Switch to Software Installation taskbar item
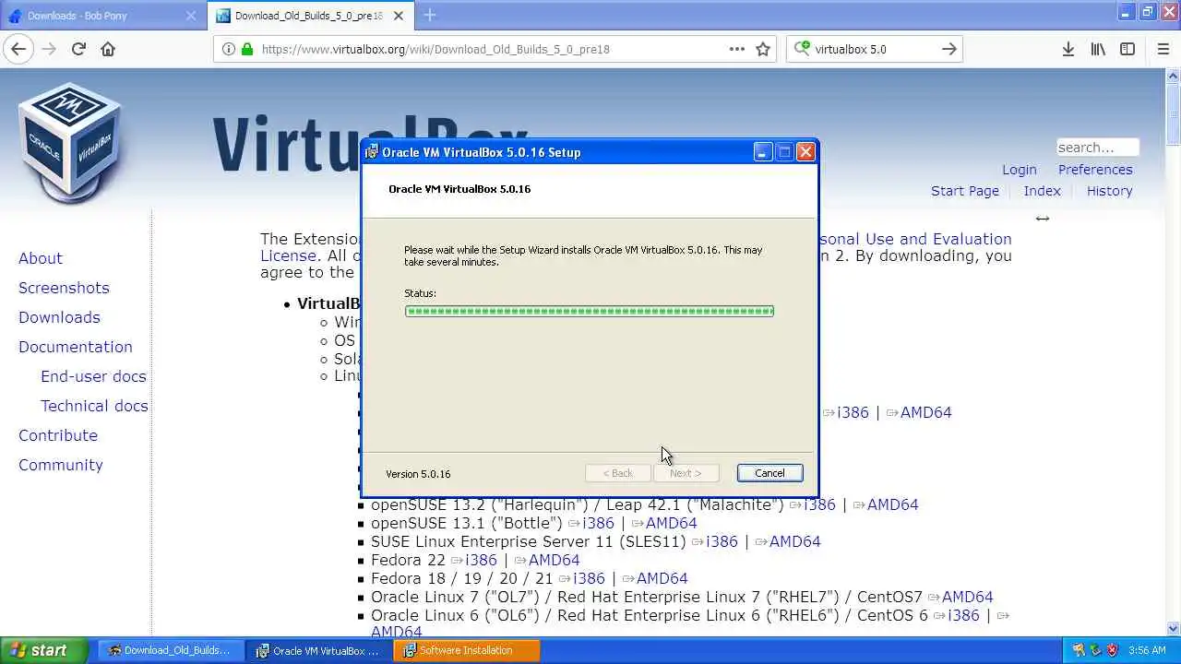Screen dimensions: 1181x664 [467, 650]
